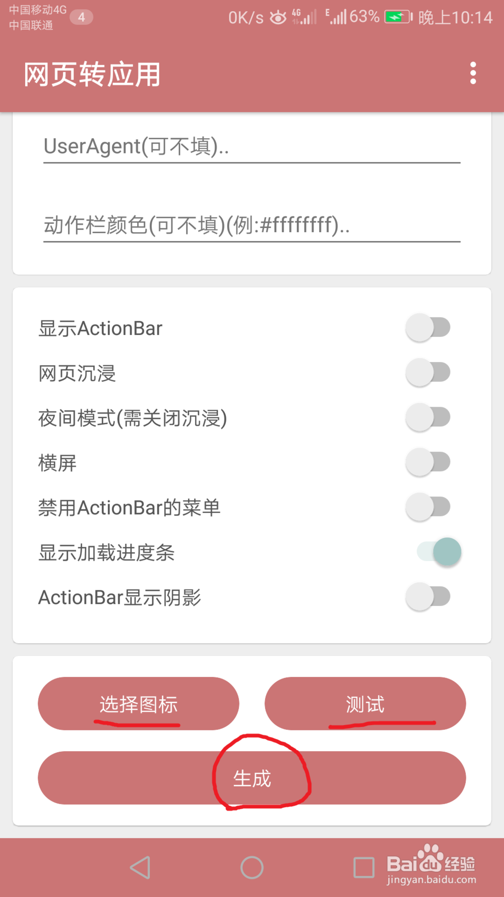Disable the 显示加载进度条 switch
The width and height of the screenshot is (504, 897).
point(438,552)
